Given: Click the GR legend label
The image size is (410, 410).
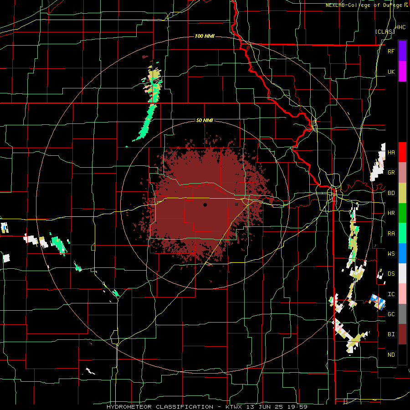Looking at the screenshot, I should (391, 173).
